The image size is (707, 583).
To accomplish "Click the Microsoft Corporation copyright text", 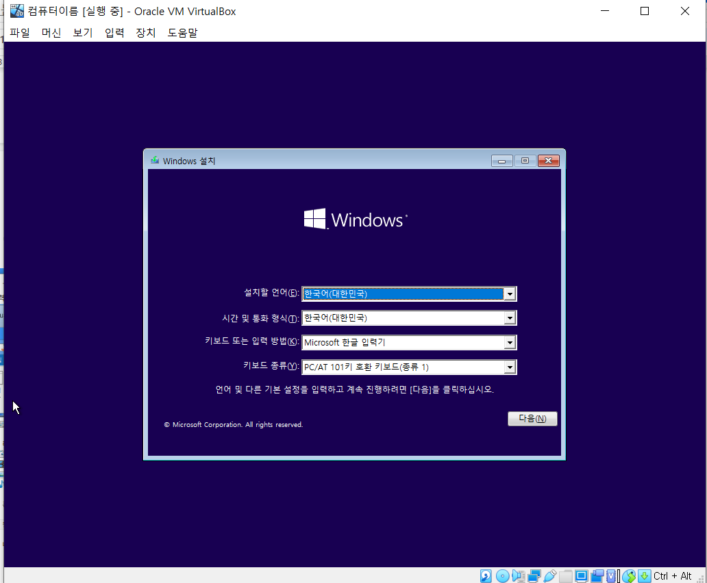I will [x=233, y=424].
